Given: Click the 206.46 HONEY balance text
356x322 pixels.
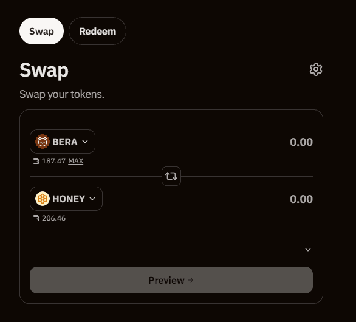Looking at the screenshot, I should [54, 218].
